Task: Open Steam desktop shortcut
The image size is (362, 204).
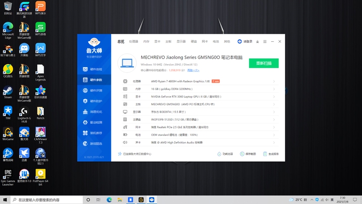Action: (x=8, y=92)
